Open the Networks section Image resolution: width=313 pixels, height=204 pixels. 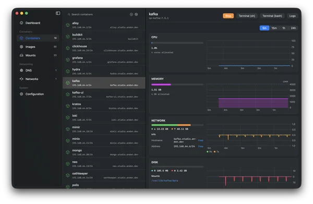pos(38,79)
